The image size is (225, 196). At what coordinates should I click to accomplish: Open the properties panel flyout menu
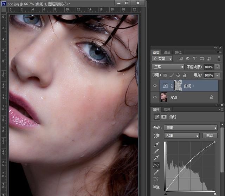click(221, 109)
